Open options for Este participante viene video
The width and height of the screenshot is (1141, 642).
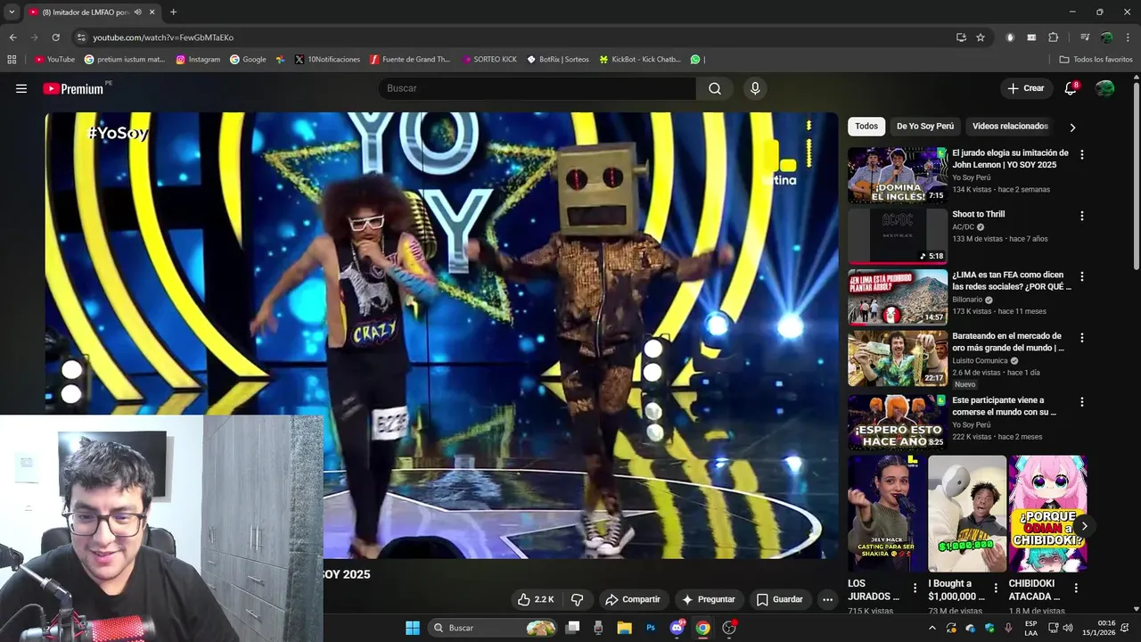click(1082, 402)
